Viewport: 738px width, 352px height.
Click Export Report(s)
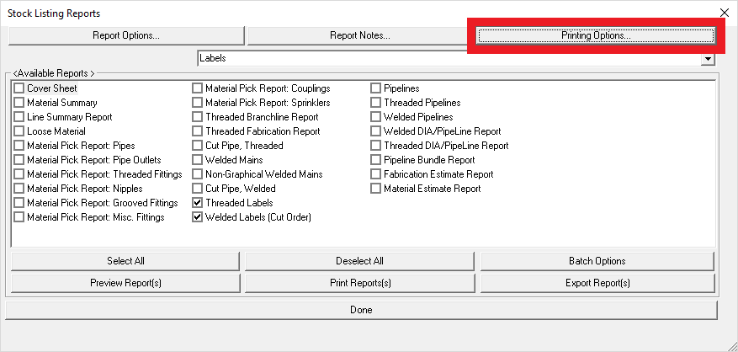[x=597, y=283]
